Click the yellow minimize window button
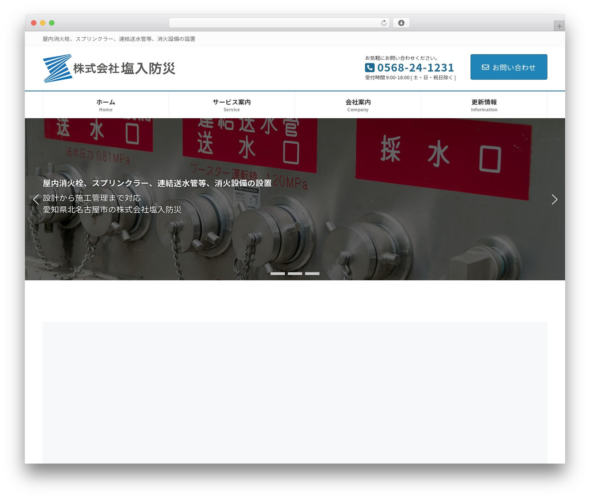The height and width of the screenshot is (499, 590). click(43, 23)
